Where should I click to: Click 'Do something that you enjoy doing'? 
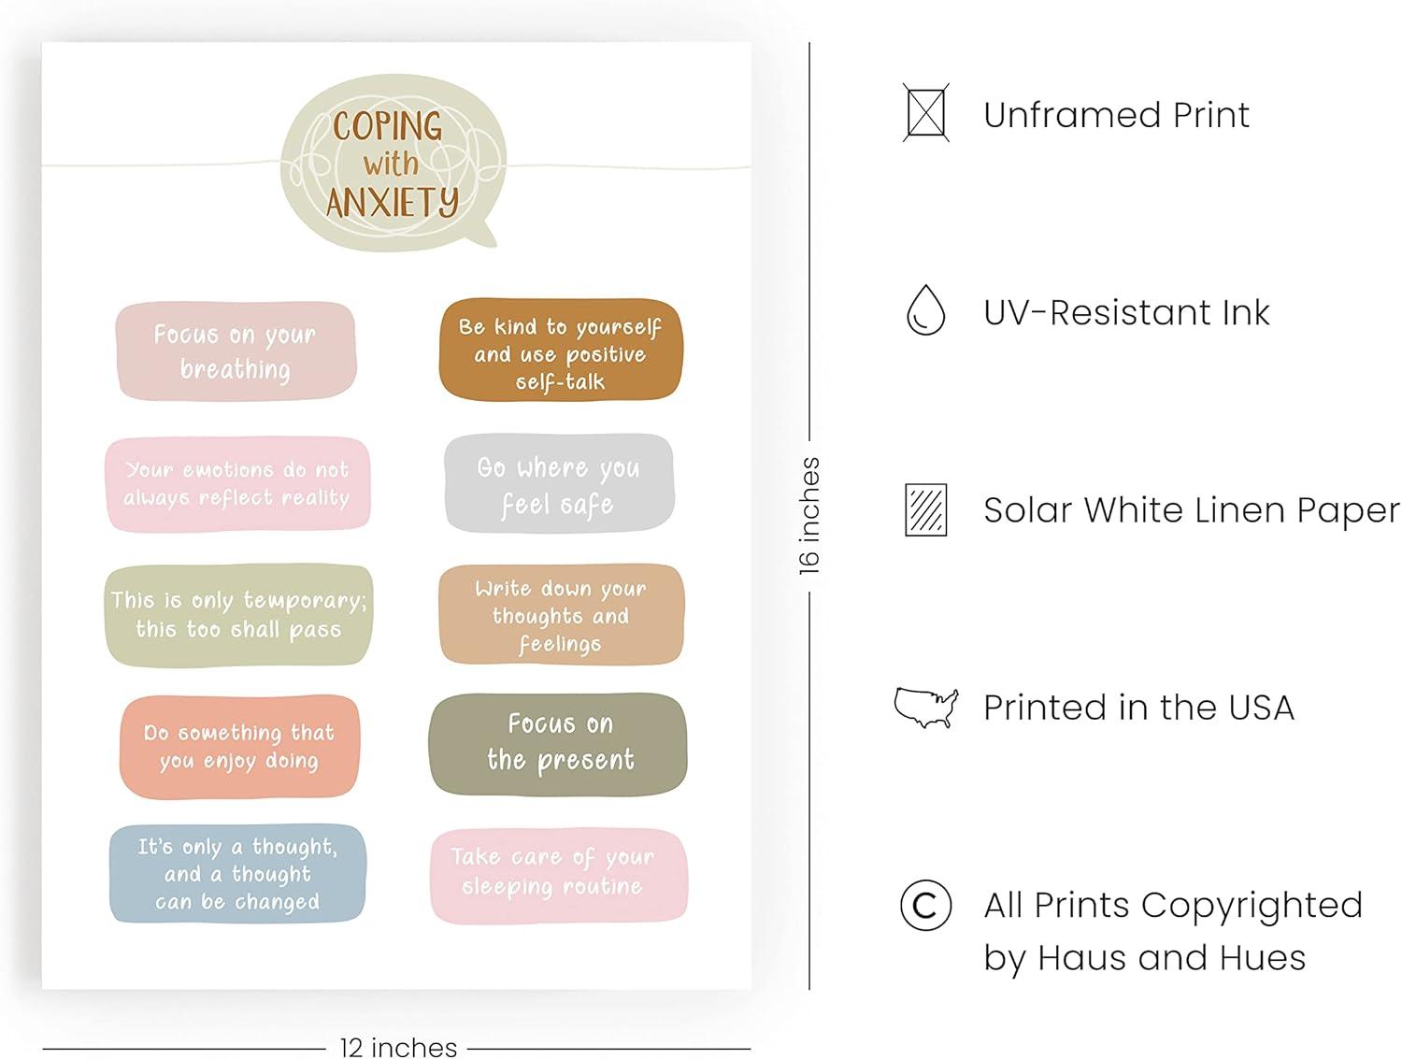pos(239,746)
